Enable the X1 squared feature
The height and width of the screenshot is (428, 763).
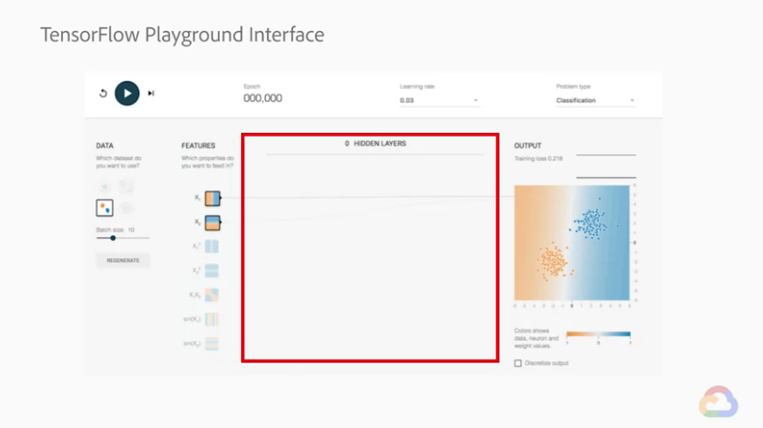[212, 246]
